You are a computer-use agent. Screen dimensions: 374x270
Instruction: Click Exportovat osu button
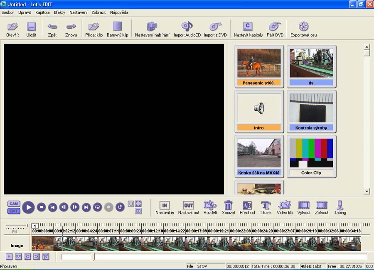(x=303, y=27)
